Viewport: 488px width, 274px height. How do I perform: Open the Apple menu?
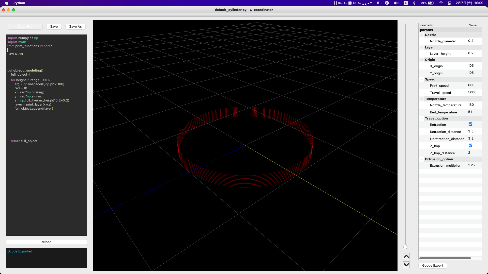pyautogui.click(x=7, y=3)
